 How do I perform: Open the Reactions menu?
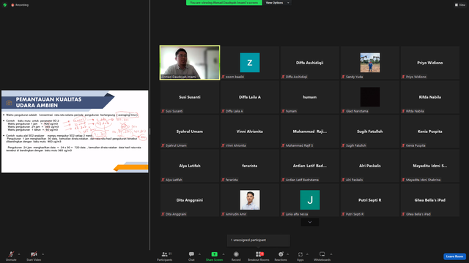tap(281, 256)
